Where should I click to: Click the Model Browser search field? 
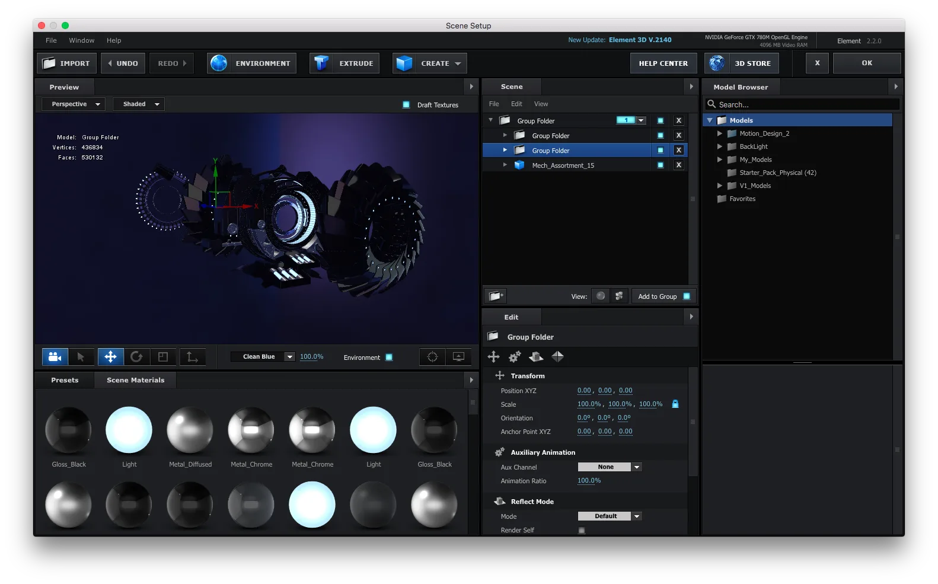point(803,104)
